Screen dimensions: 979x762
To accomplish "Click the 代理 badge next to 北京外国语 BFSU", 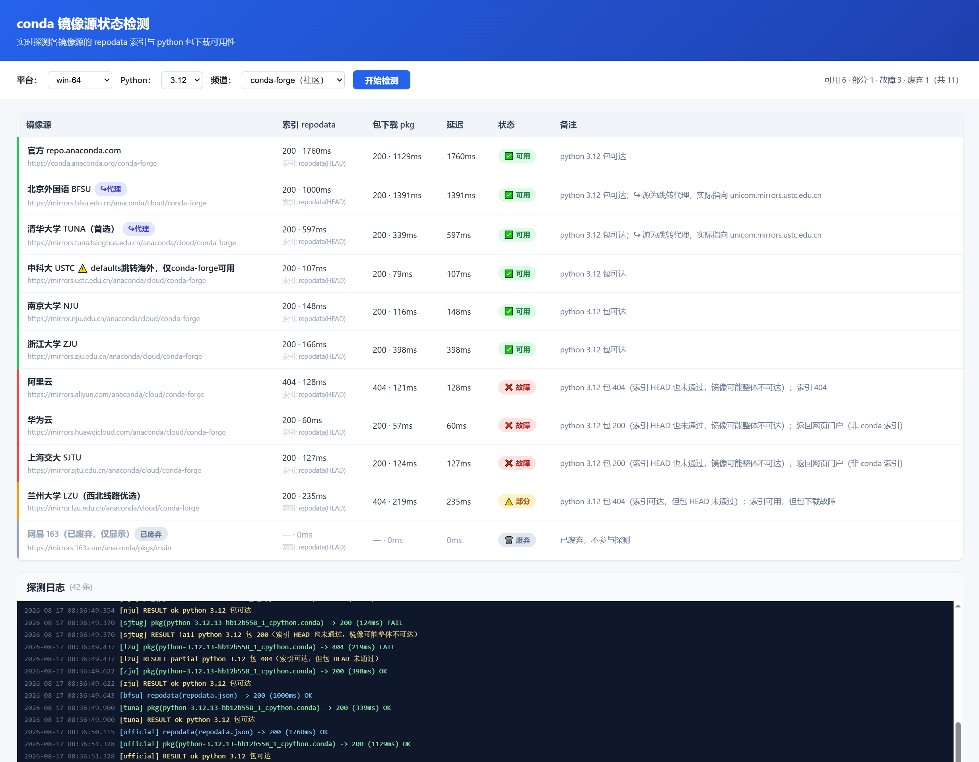I will pyautogui.click(x=111, y=189).
